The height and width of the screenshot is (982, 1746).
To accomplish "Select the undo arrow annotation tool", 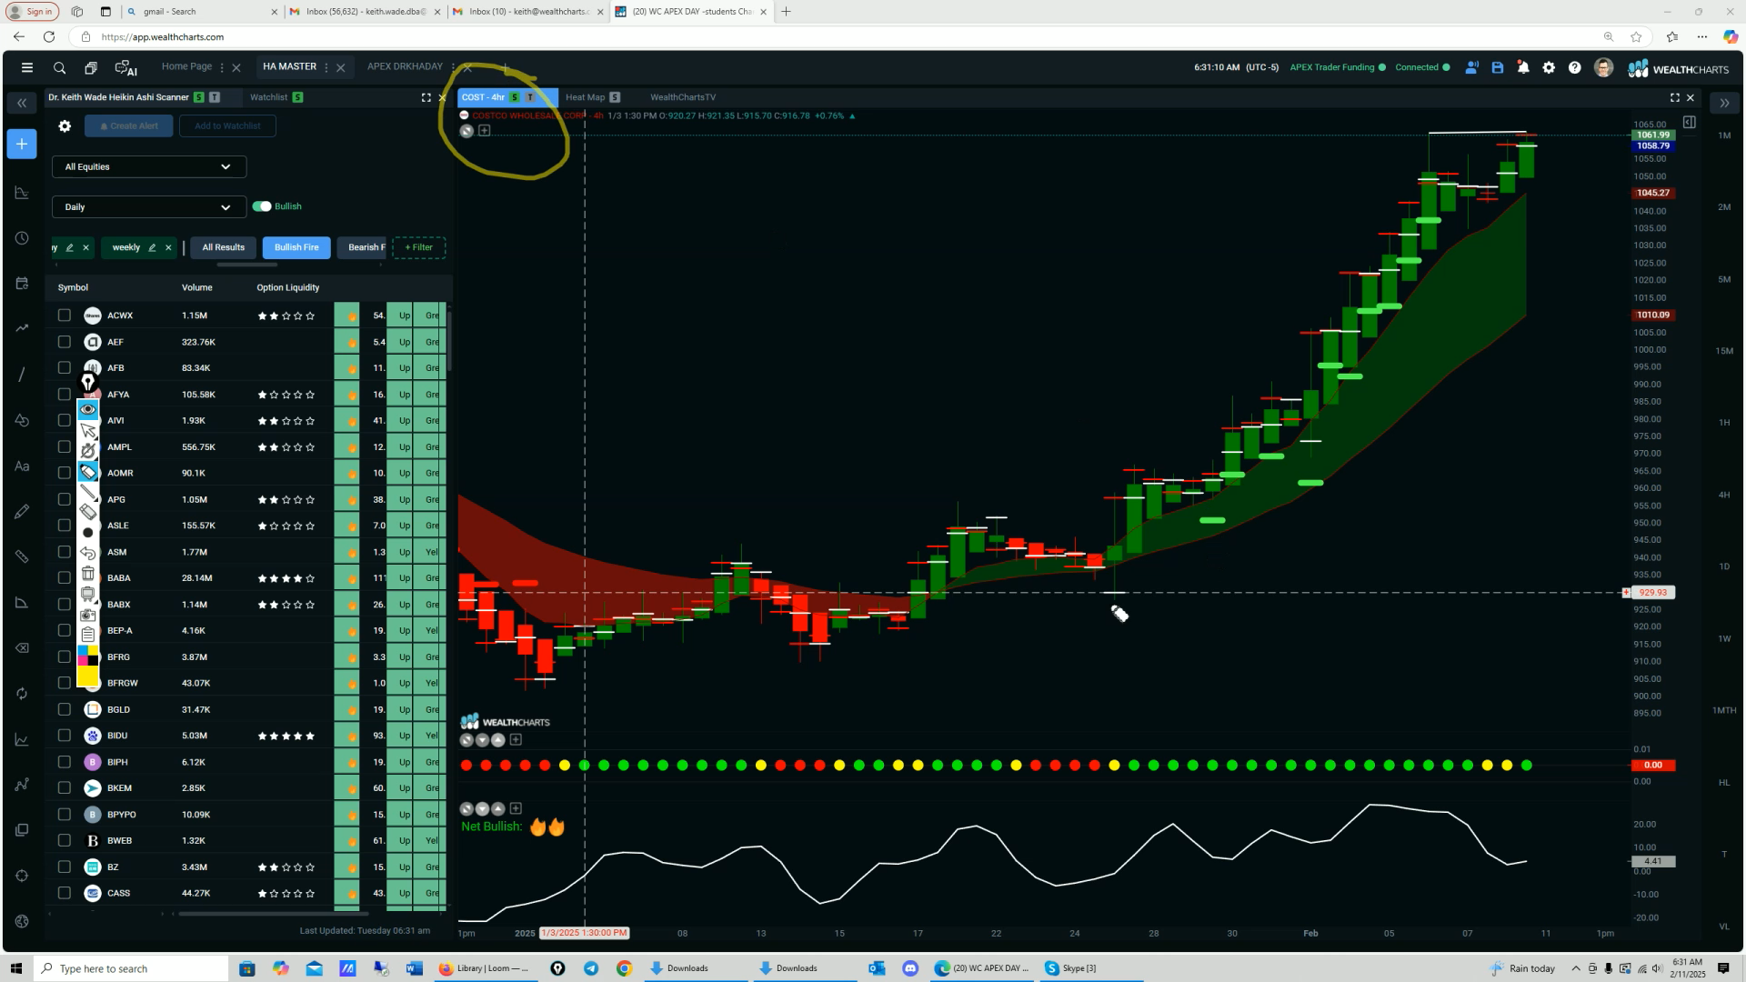I will coord(88,553).
